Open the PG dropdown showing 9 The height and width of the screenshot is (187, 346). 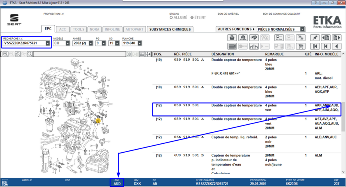pyautogui.click(x=104, y=43)
